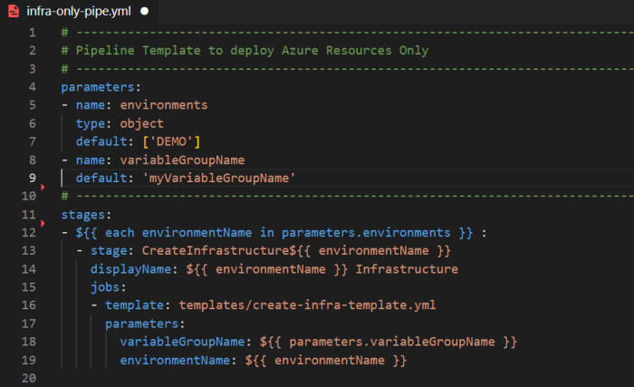Click the YAML file icon in the tab

(x=14, y=12)
